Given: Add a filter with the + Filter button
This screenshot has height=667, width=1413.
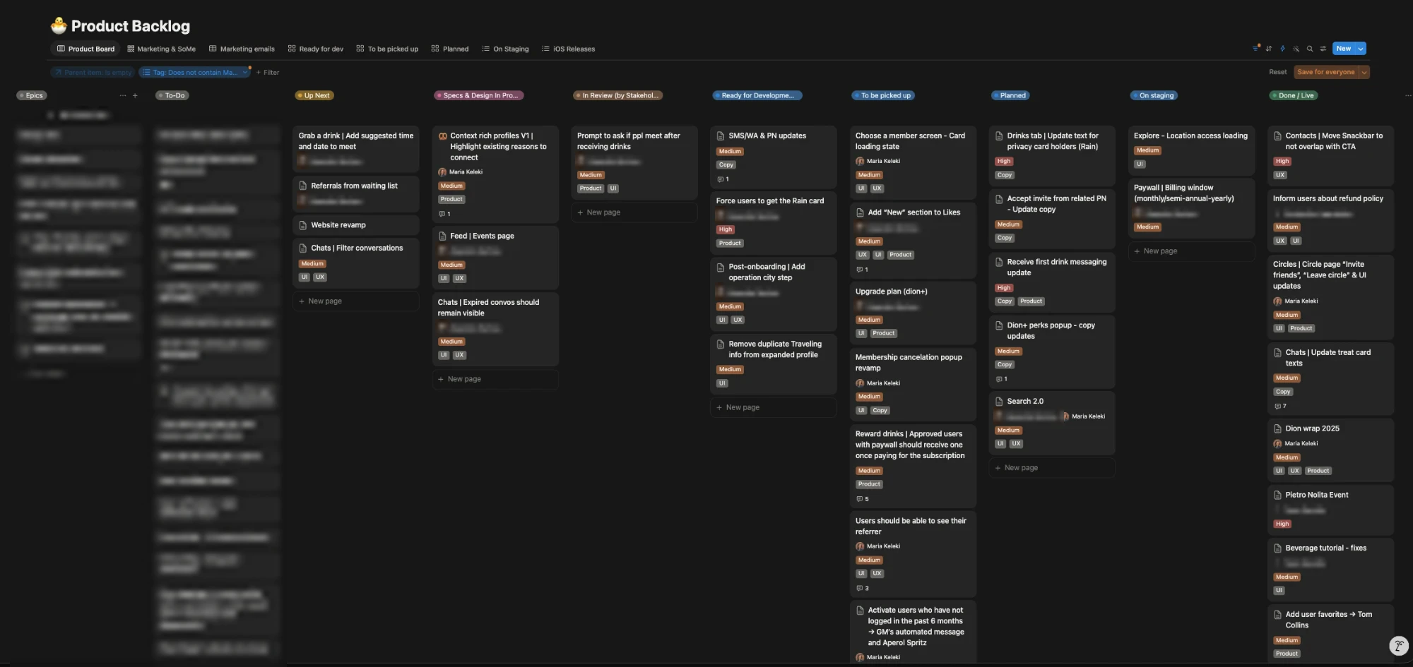Looking at the screenshot, I should (268, 72).
